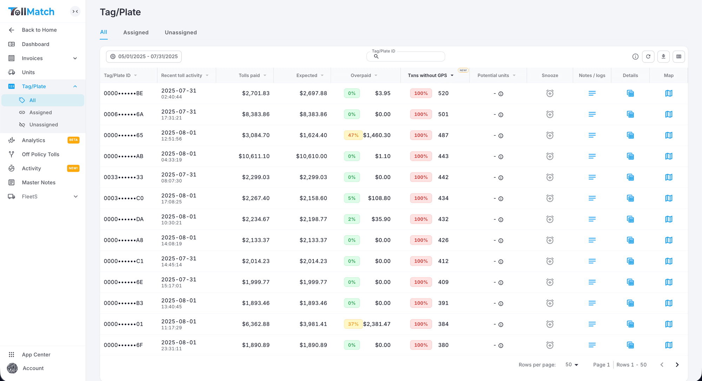Select the Unassigned item in sidebar

(44, 125)
